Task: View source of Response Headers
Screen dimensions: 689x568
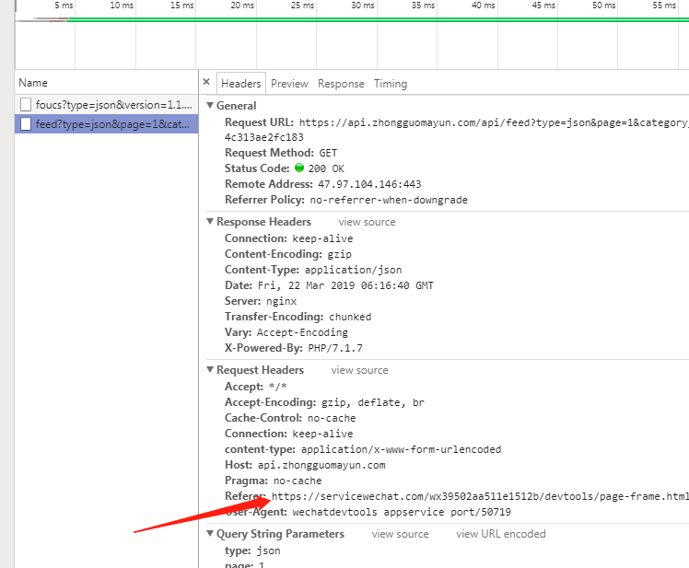Action: click(x=367, y=222)
